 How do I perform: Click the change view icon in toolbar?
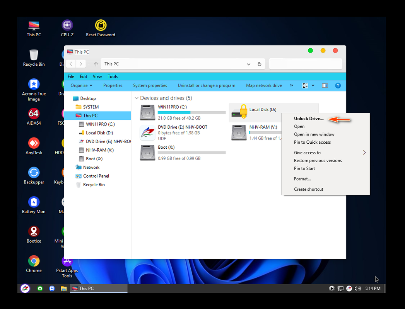pyautogui.click(x=305, y=86)
